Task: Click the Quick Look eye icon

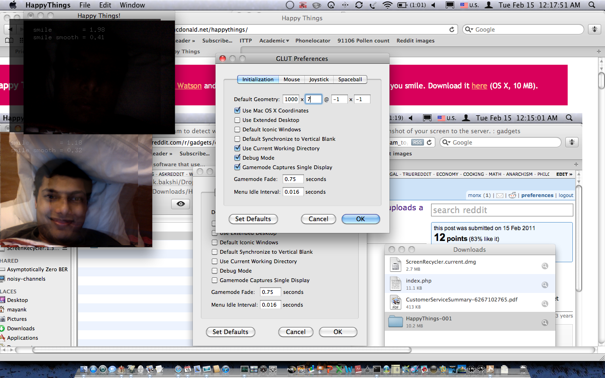Action: point(180,204)
